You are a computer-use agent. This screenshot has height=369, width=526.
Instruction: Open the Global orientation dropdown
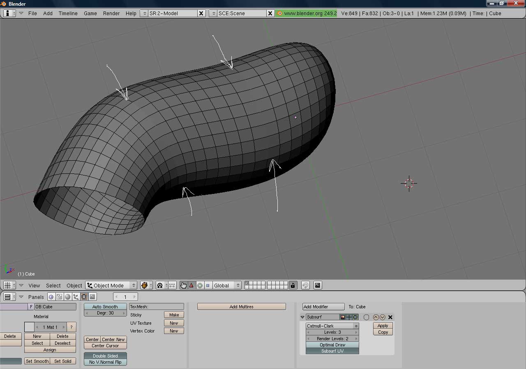[x=227, y=285]
